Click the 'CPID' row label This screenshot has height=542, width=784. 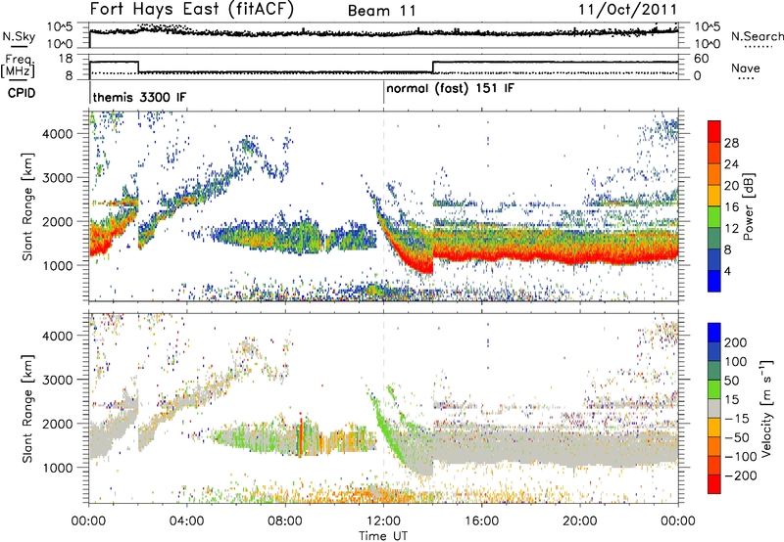click(22, 93)
